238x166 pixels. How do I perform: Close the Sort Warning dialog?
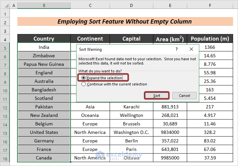(x=191, y=49)
